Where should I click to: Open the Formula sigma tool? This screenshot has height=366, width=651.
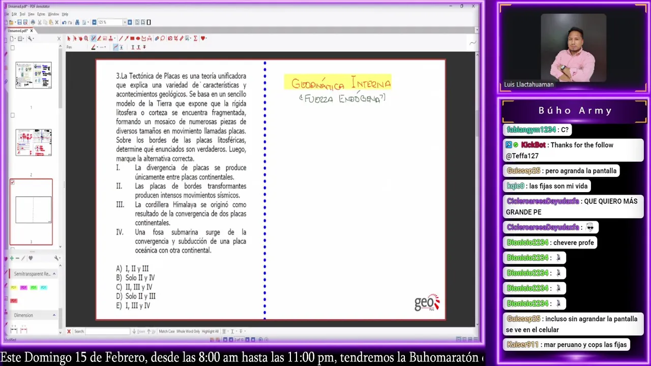(x=195, y=39)
